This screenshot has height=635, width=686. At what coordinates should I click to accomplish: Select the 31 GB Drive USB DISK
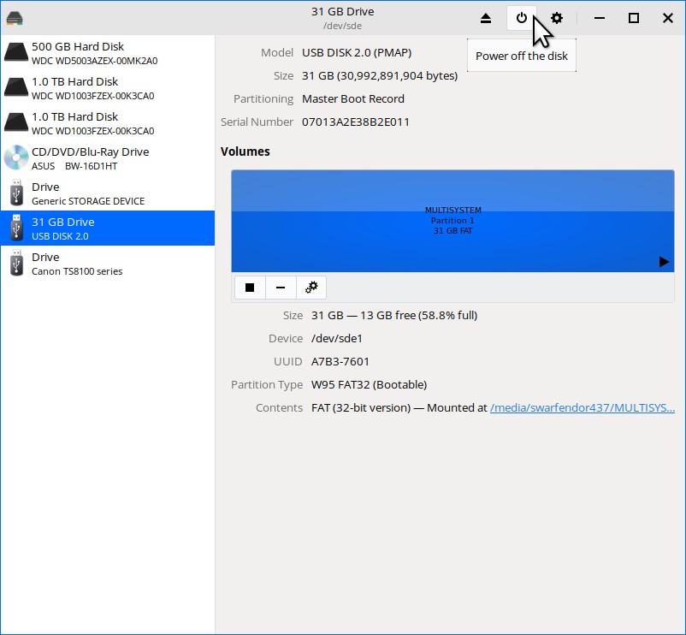[x=107, y=228]
